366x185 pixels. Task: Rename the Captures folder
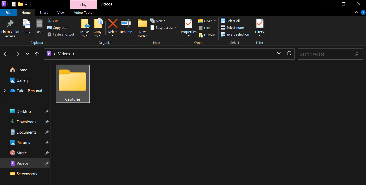(x=126, y=26)
